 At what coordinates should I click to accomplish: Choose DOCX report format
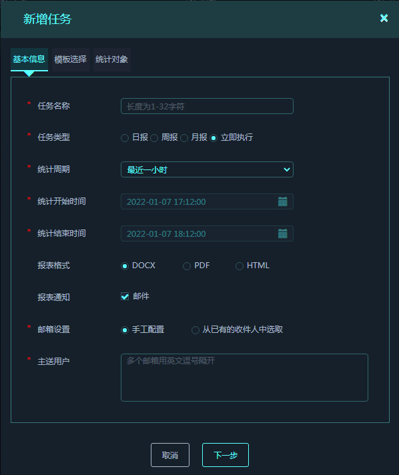(x=125, y=266)
